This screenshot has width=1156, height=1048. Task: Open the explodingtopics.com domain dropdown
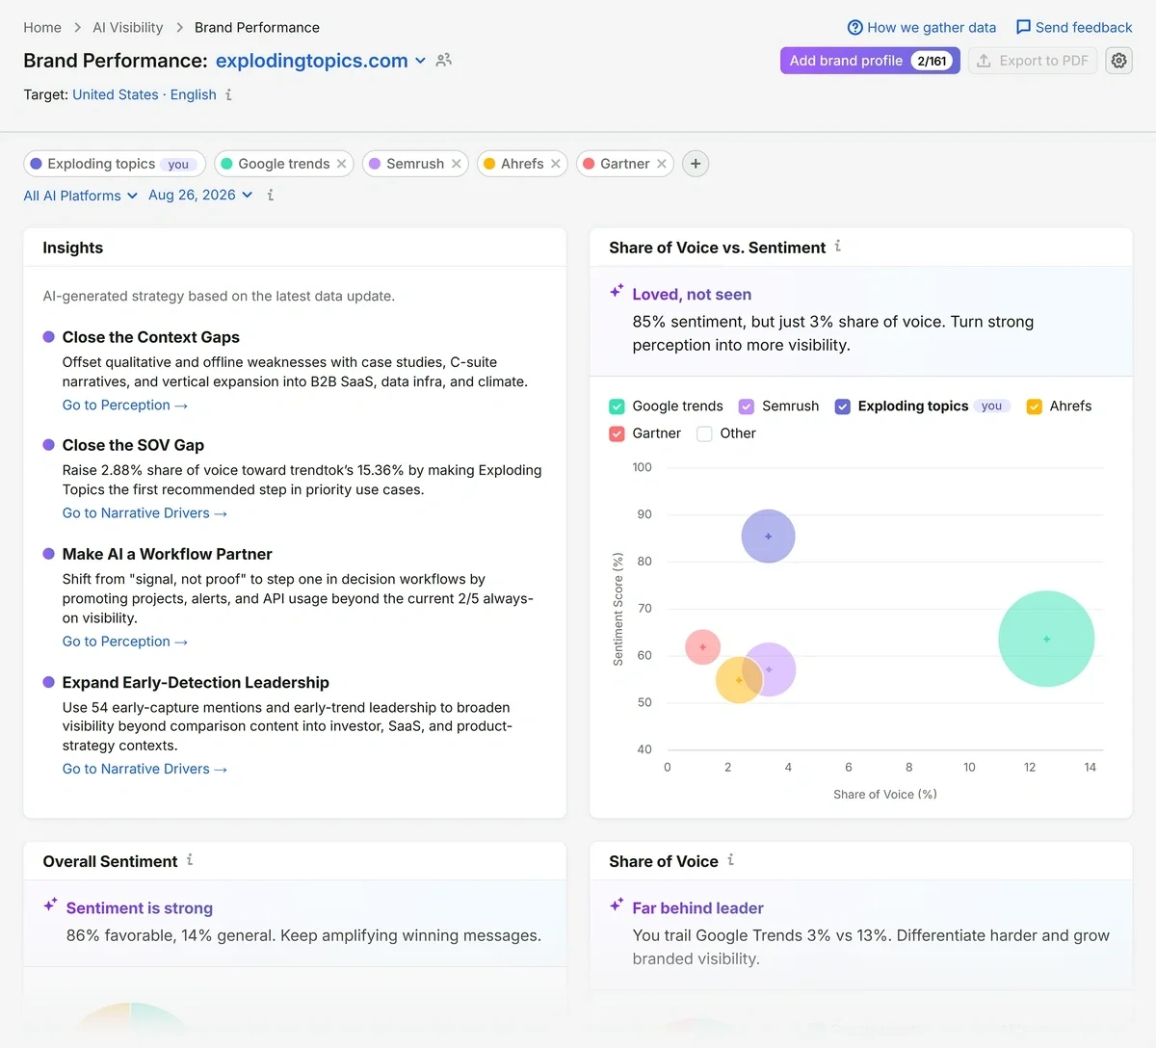[321, 61]
